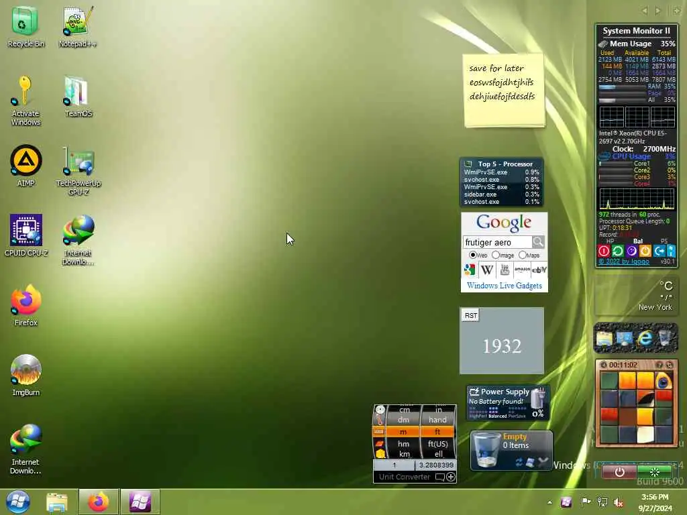Switch to HP power plan in System Monitor II
687x515 pixels.
[610, 241]
